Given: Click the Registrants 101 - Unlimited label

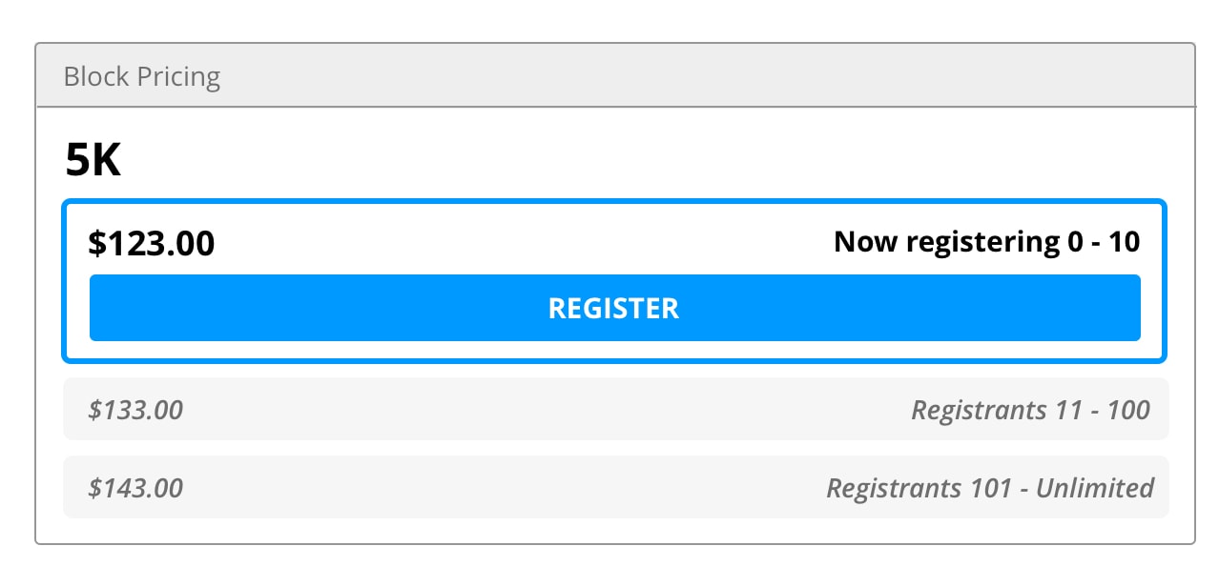Looking at the screenshot, I should click(989, 489).
